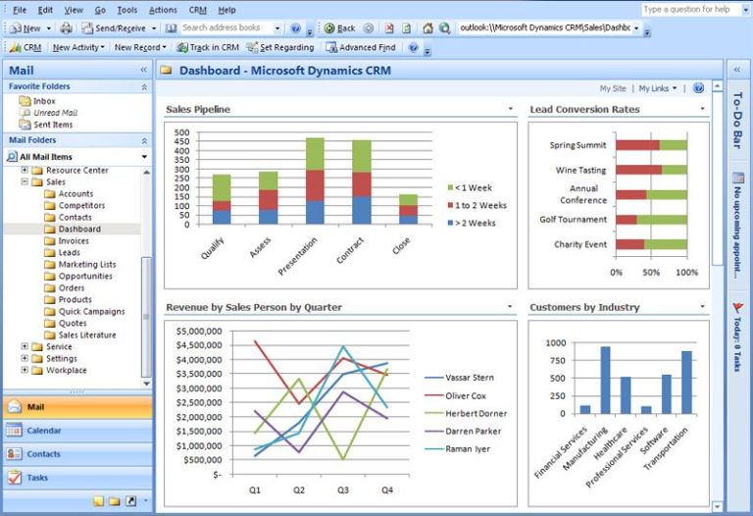The height and width of the screenshot is (516, 753).
Task: Click the Address Book icon beside search box
Action: (x=172, y=28)
